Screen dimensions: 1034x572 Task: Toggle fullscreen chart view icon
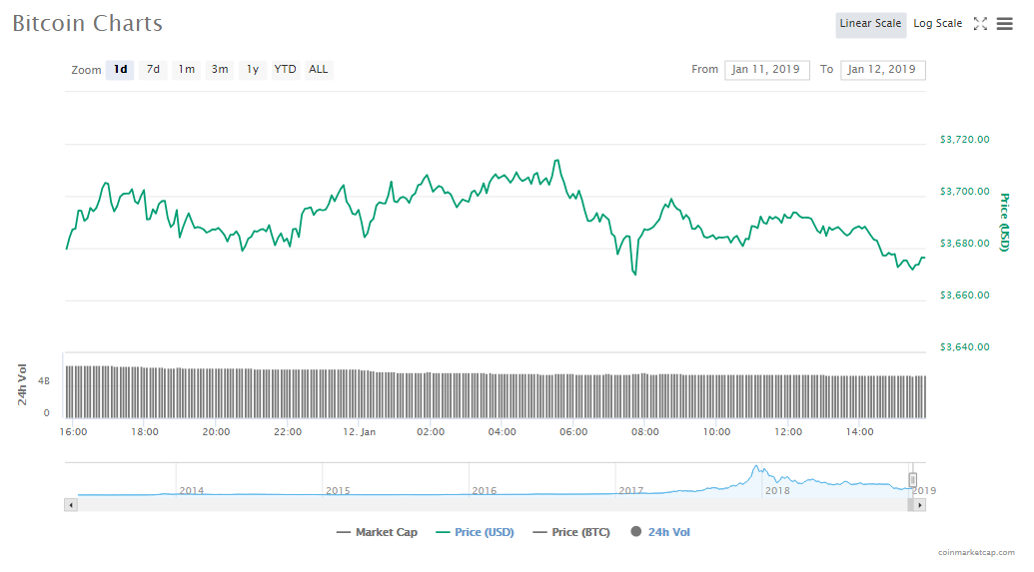[x=980, y=24]
